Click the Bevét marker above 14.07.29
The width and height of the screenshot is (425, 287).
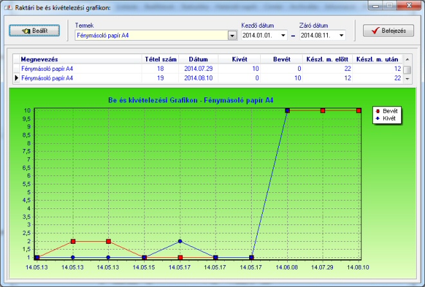point(323,110)
